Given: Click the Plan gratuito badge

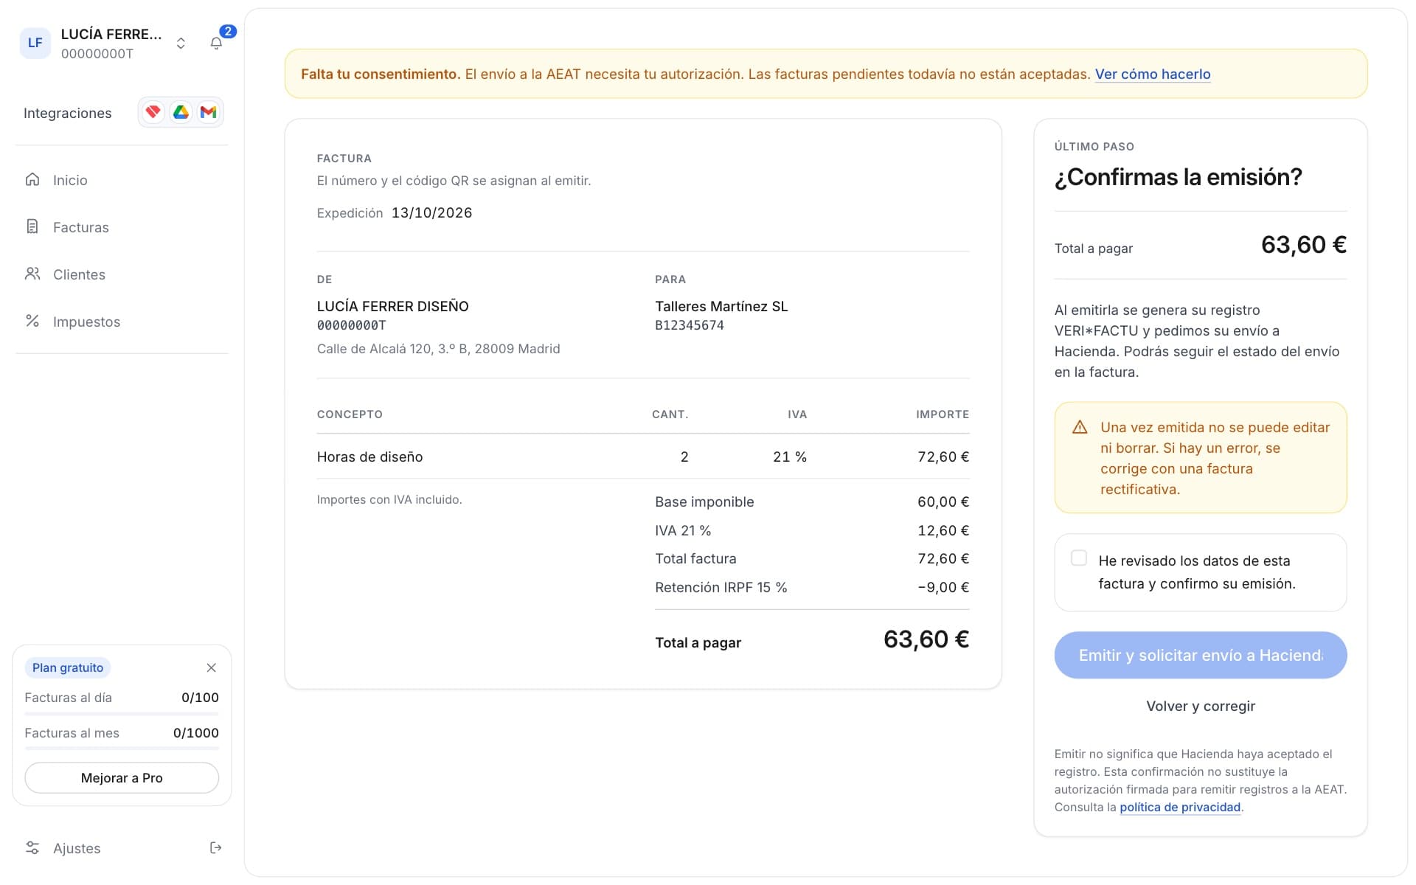Looking at the screenshot, I should coord(68,667).
